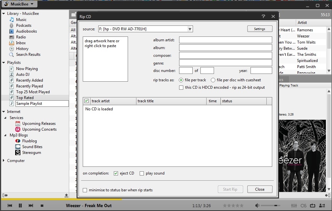Open the Upcoming Concerts Songkick icon
The width and height of the screenshot is (332, 211).
click(x=18, y=129)
